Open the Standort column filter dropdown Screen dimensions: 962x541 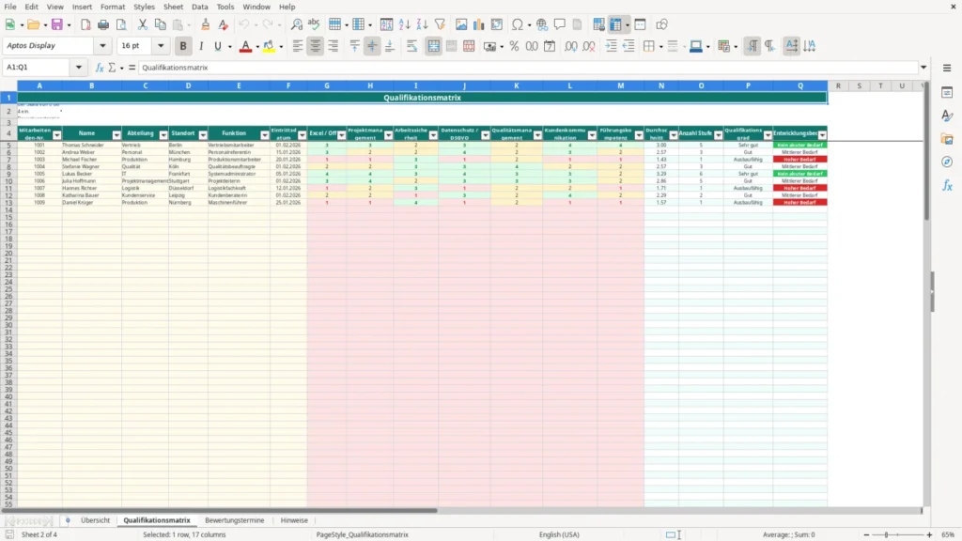(203, 135)
